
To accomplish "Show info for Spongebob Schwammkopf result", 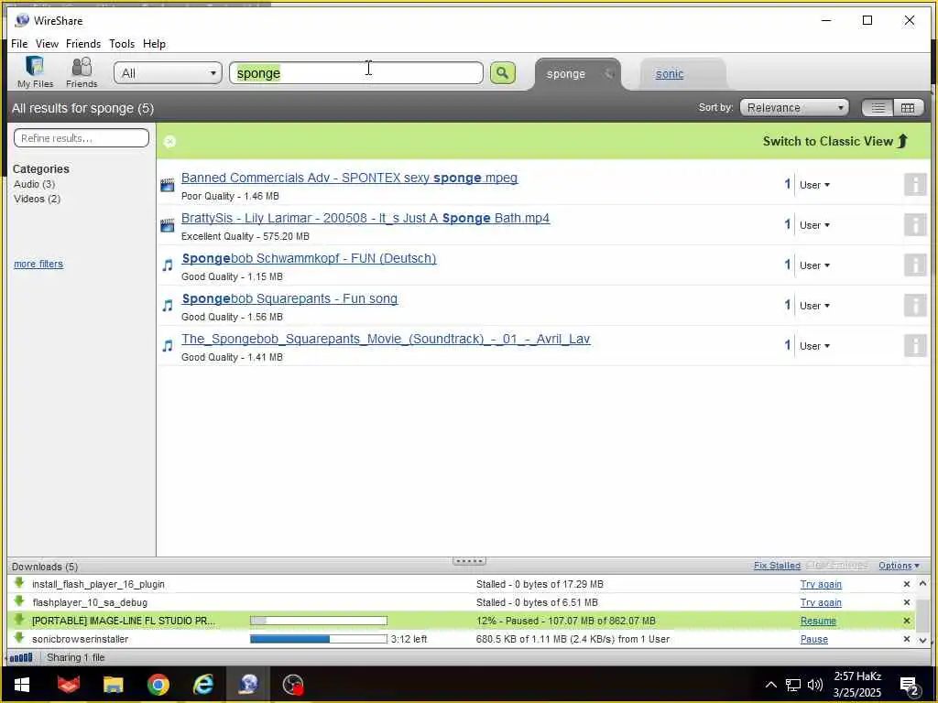I will click(x=915, y=265).
